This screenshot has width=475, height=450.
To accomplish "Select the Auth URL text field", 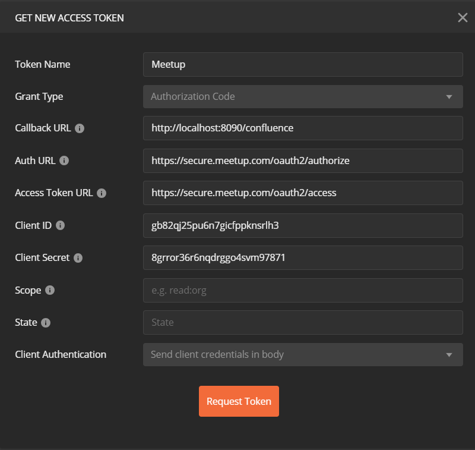I will pyautogui.click(x=303, y=161).
